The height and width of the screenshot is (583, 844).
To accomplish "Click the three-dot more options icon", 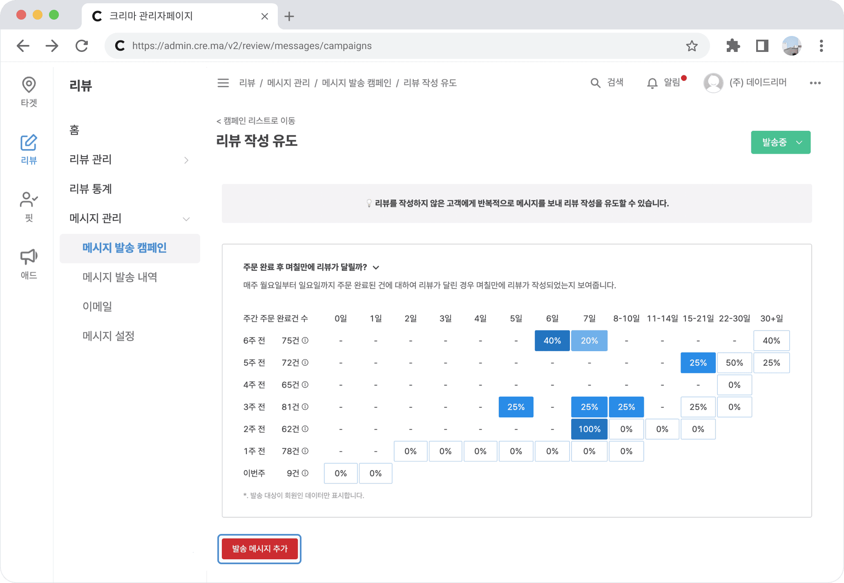I will [815, 83].
